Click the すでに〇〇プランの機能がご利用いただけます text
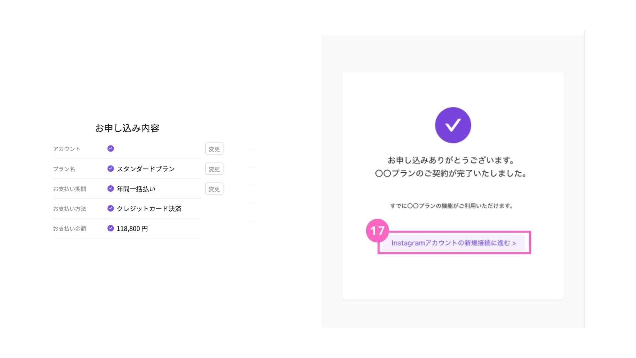636x358 pixels. point(451,206)
